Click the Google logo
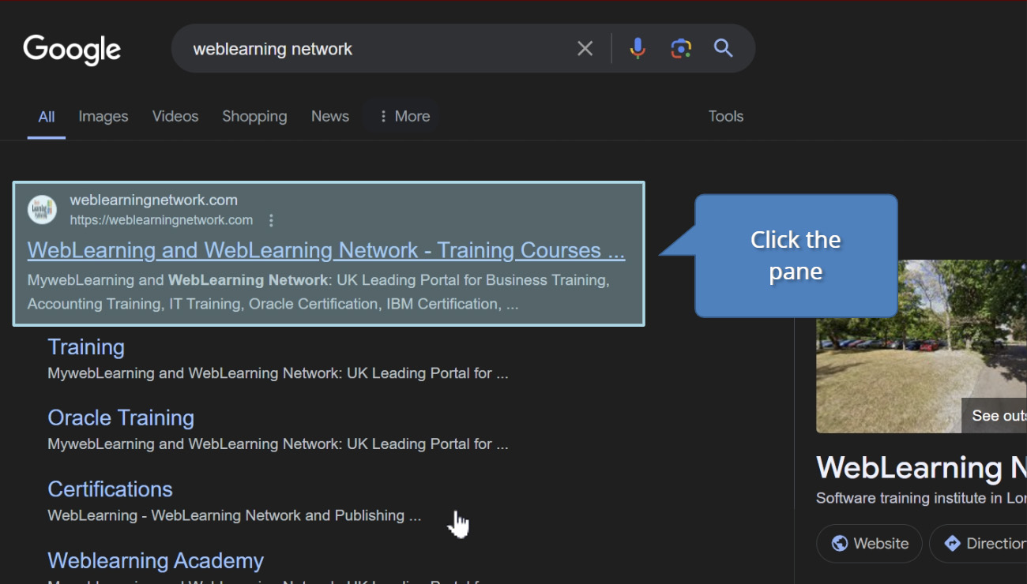1027x584 pixels. coord(72,50)
